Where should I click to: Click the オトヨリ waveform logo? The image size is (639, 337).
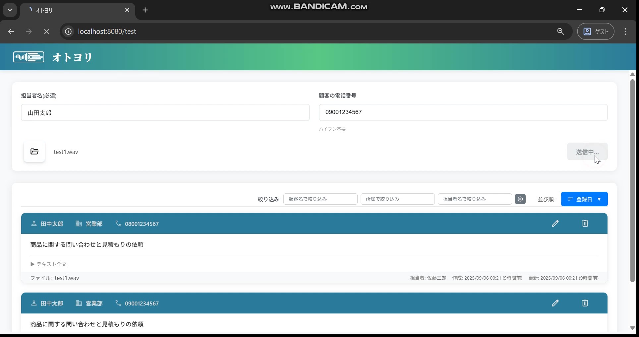tap(29, 57)
